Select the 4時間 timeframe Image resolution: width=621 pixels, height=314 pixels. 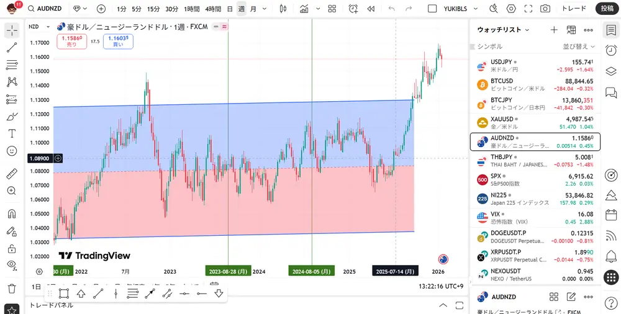click(x=213, y=9)
